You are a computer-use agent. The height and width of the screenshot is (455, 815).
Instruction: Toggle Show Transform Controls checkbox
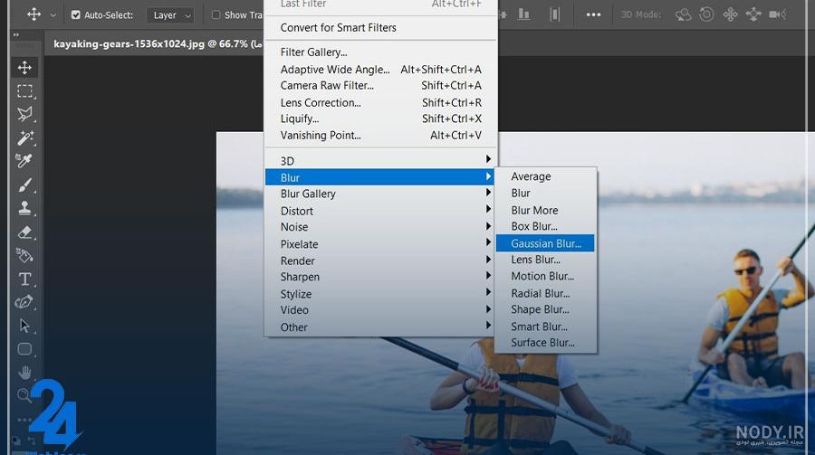click(216, 15)
